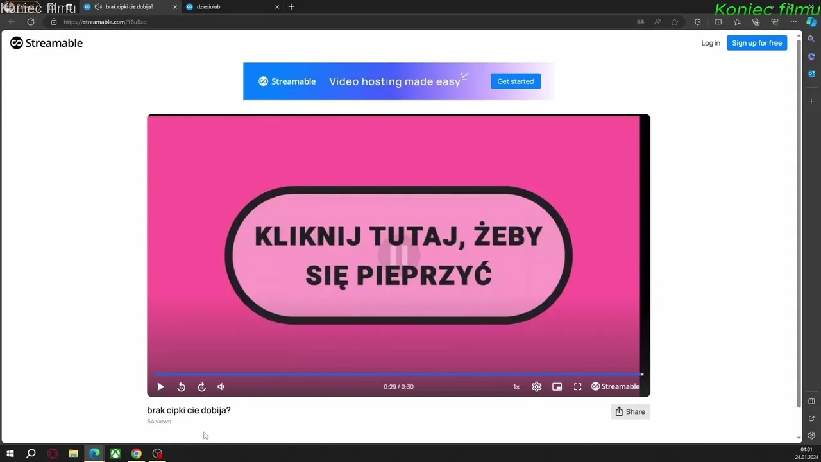Click the Streamable logo in player controls
Image resolution: width=821 pixels, height=462 pixels.
615,386
